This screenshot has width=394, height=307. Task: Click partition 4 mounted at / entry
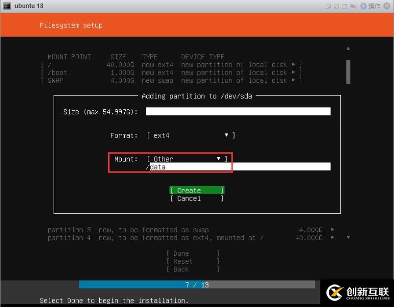pyautogui.click(x=191, y=238)
